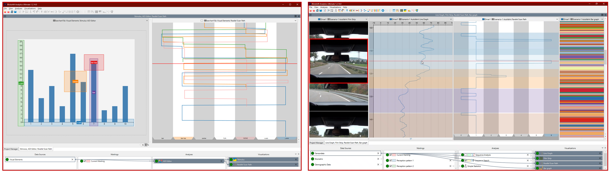This screenshot has width=610, height=173.
Task: Open the Stimulus AOI Editor header dropdown
Action: tap(147, 21)
